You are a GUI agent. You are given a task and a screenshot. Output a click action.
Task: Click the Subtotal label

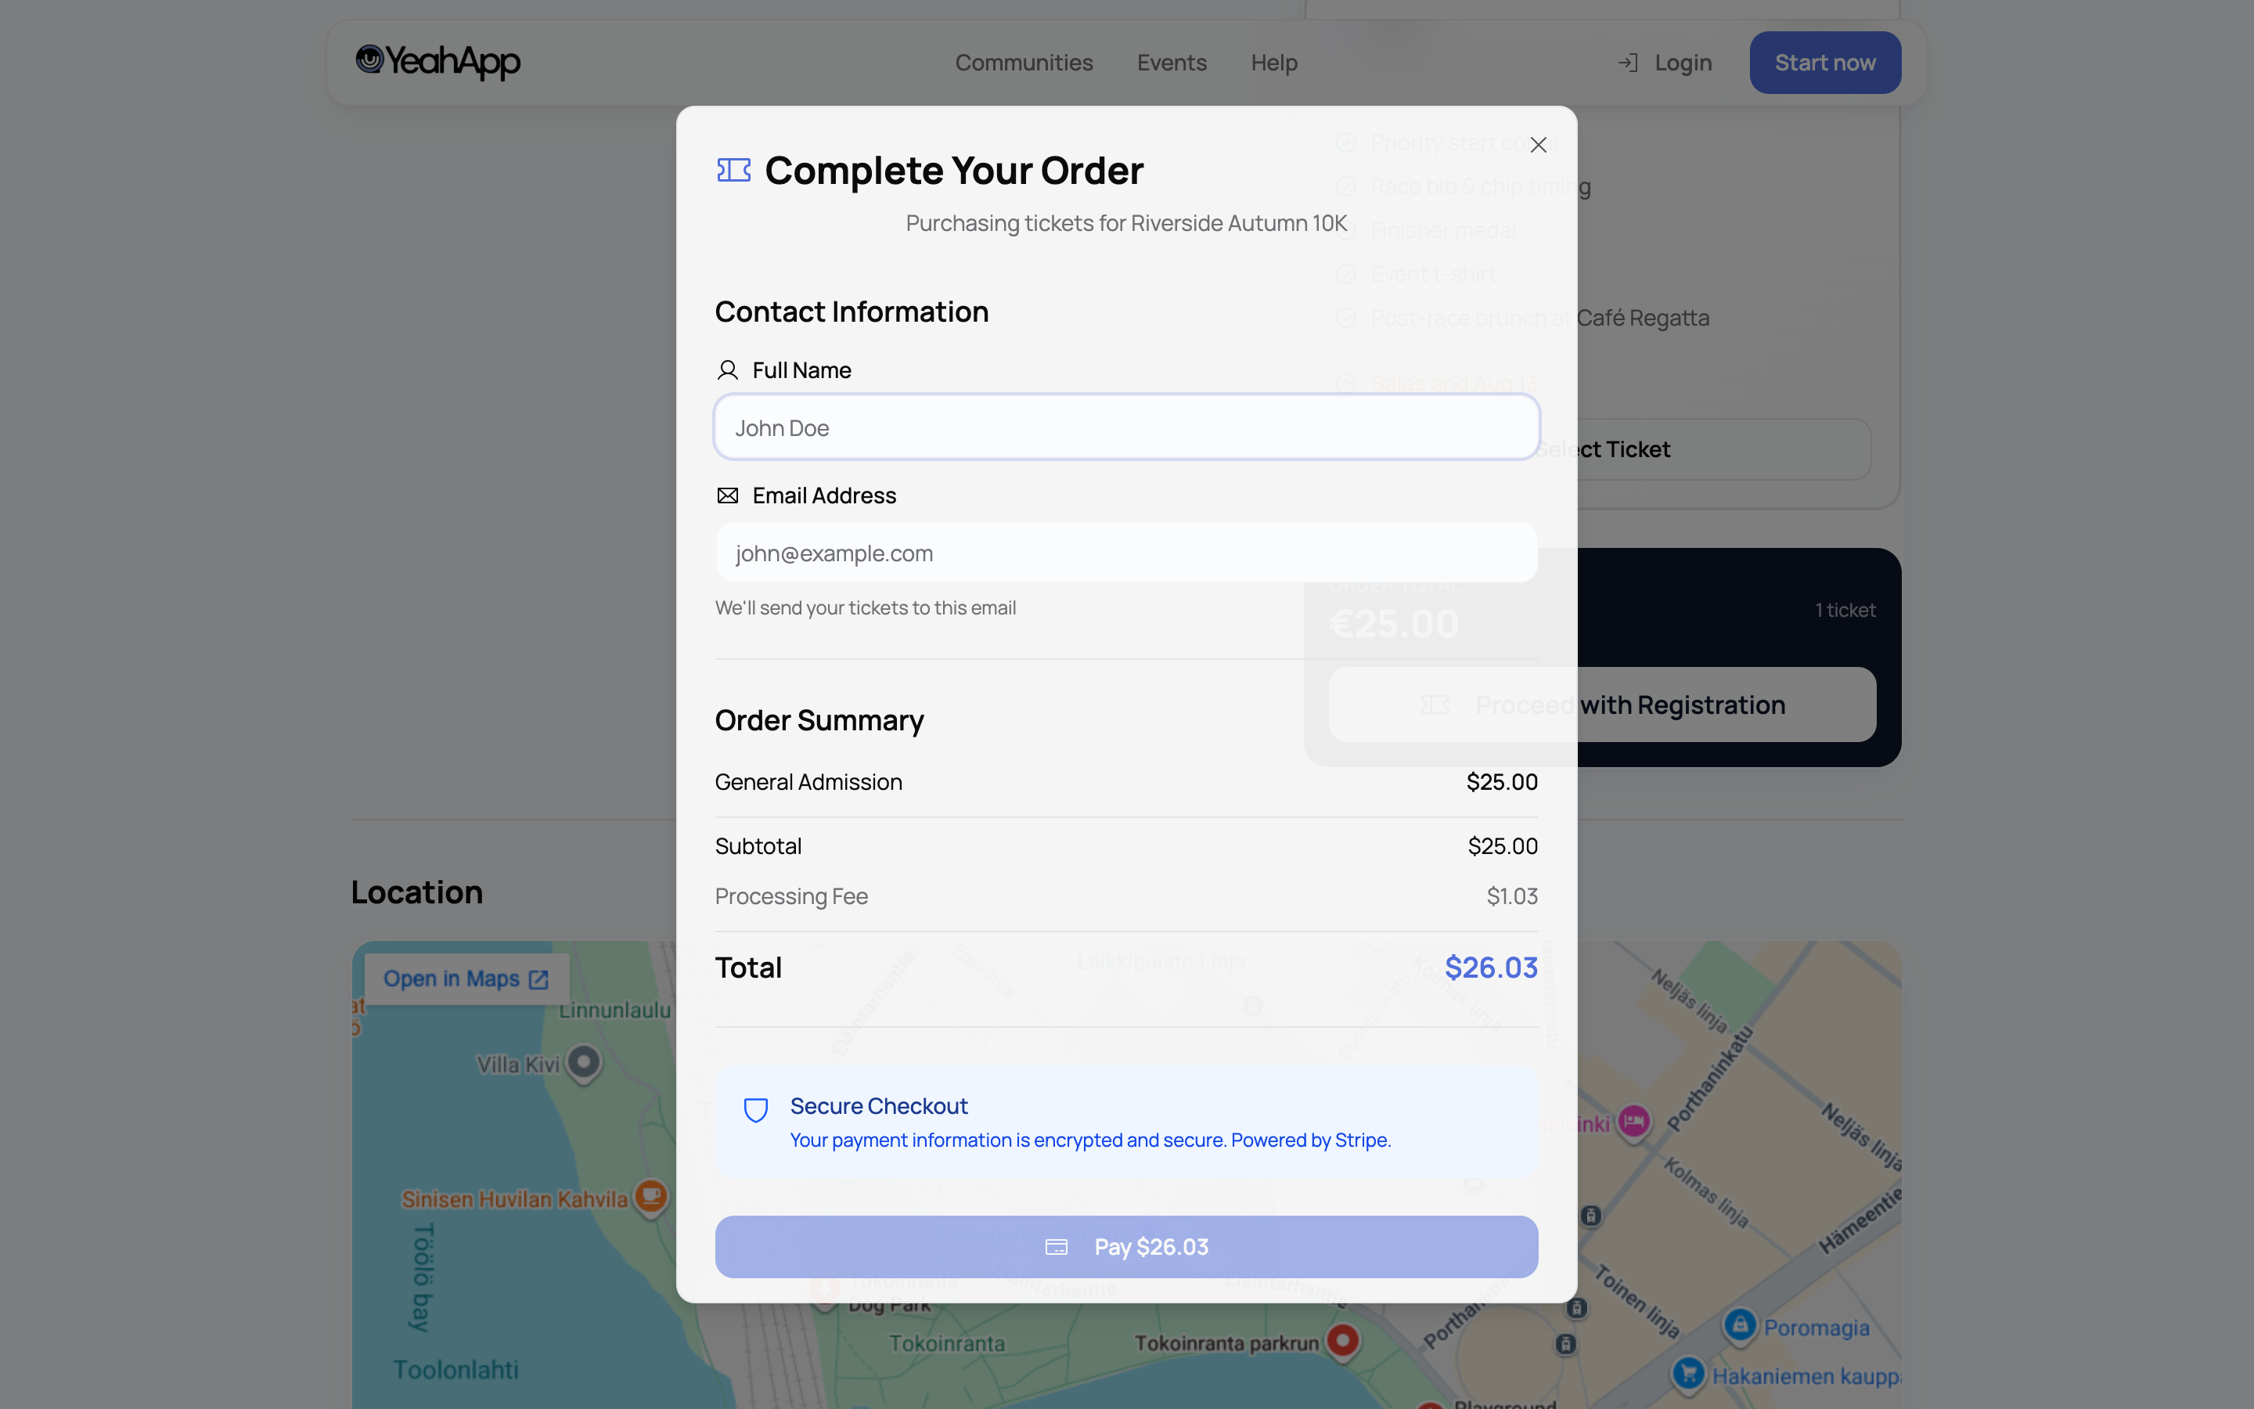click(x=758, y=846)
